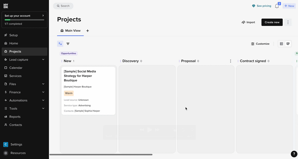Viewport: 298px width, 159px height.
Task: Click Import button
Action: pyautogui.click(x=249, y=22)
